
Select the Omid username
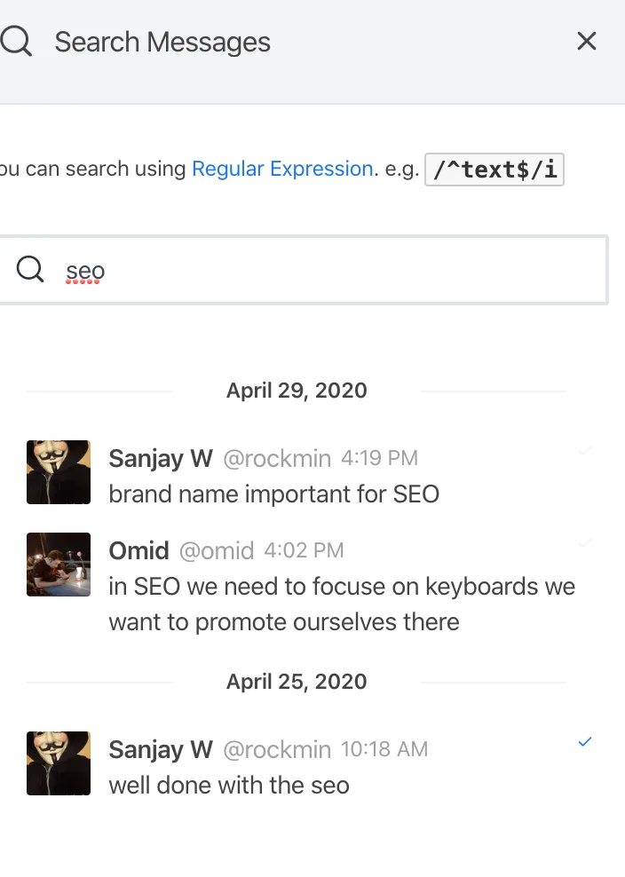point(138,550)
